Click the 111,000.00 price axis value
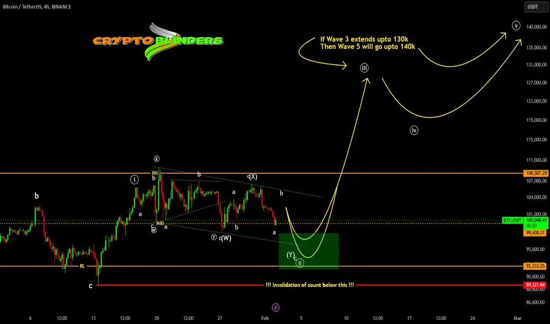Viewport: 550px width, 324px height. click(x=536, y=160)
